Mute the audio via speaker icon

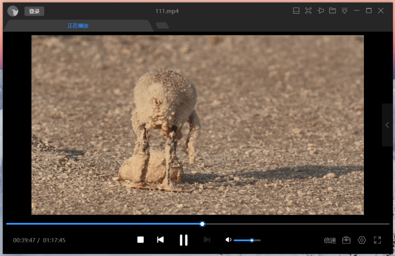(228, 240)
